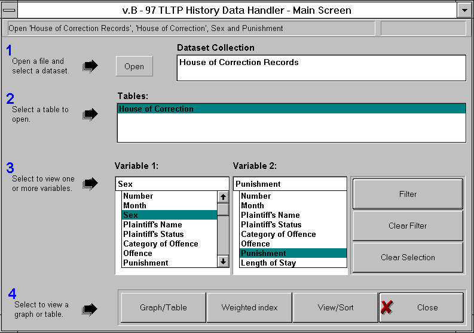Click the arrow icon beside step 4

tap(90, 309)
